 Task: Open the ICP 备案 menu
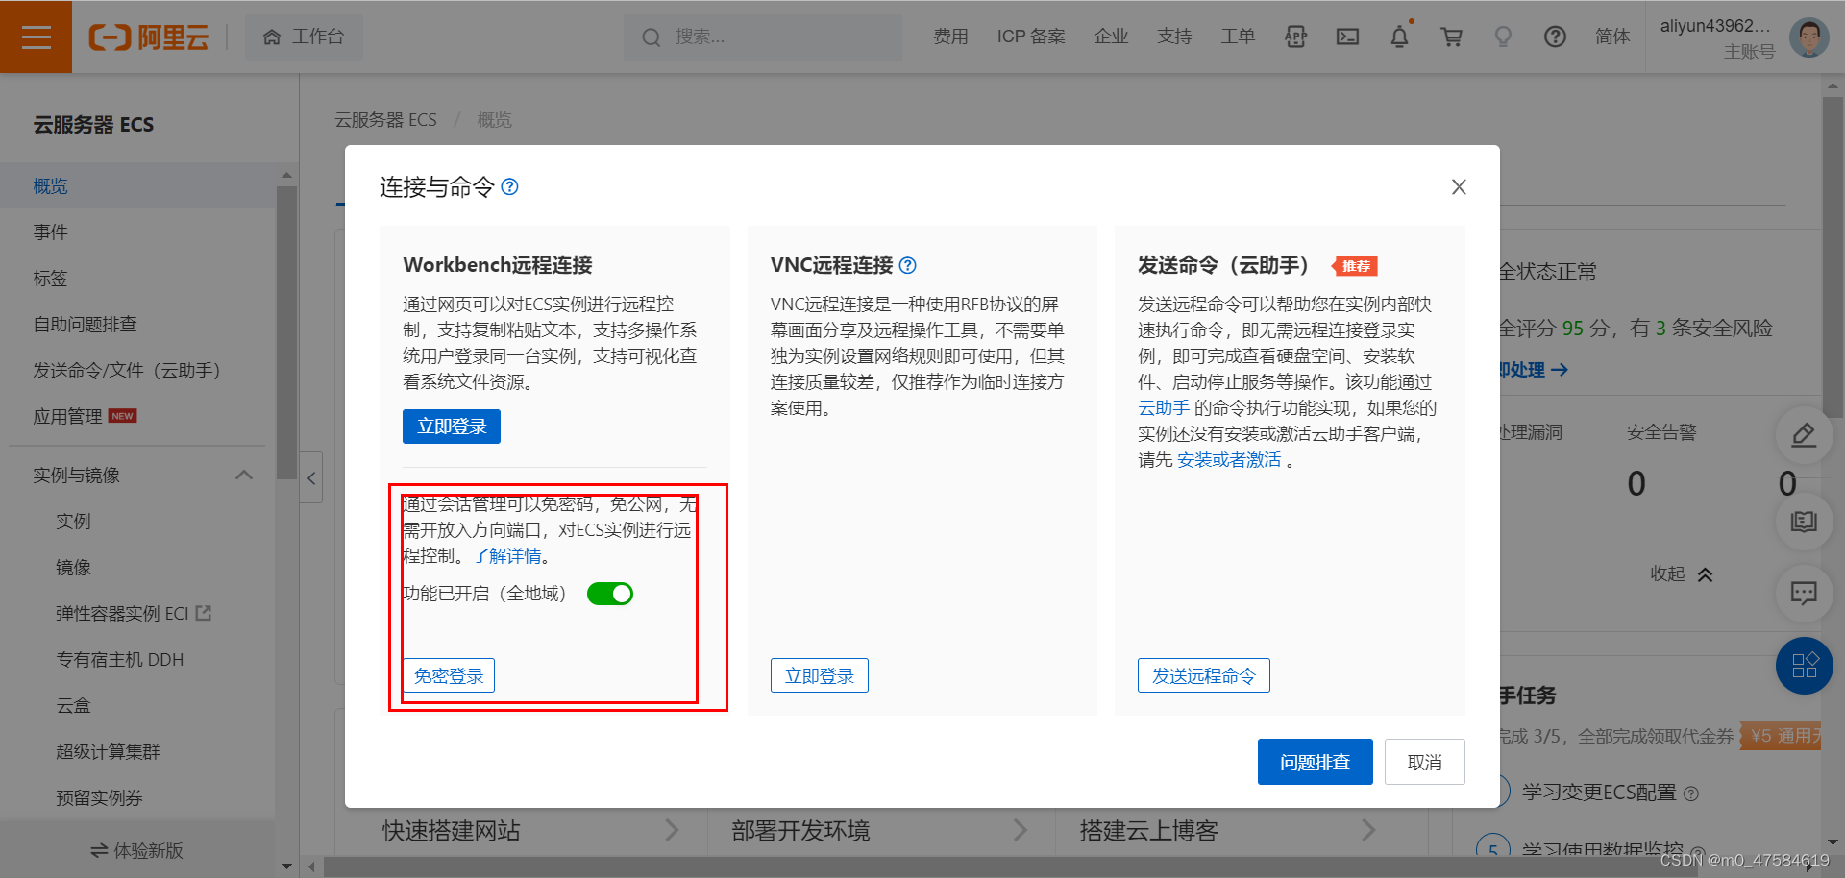click(1031, 37)
